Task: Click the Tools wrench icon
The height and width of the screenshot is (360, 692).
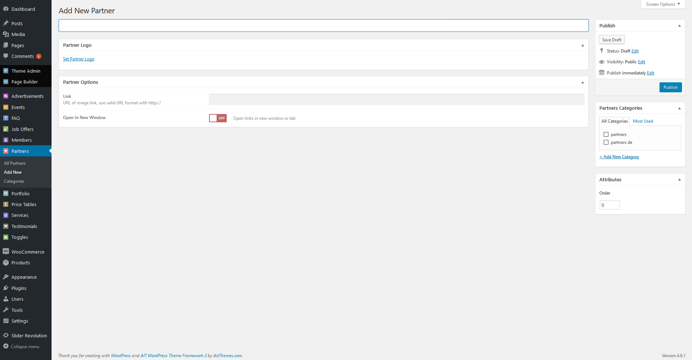Action: [6, 310]
